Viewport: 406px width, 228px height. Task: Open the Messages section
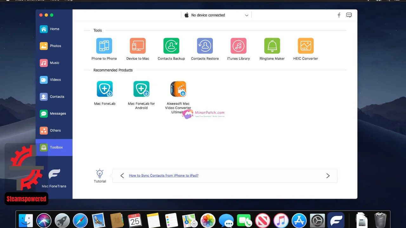(54, 113)
